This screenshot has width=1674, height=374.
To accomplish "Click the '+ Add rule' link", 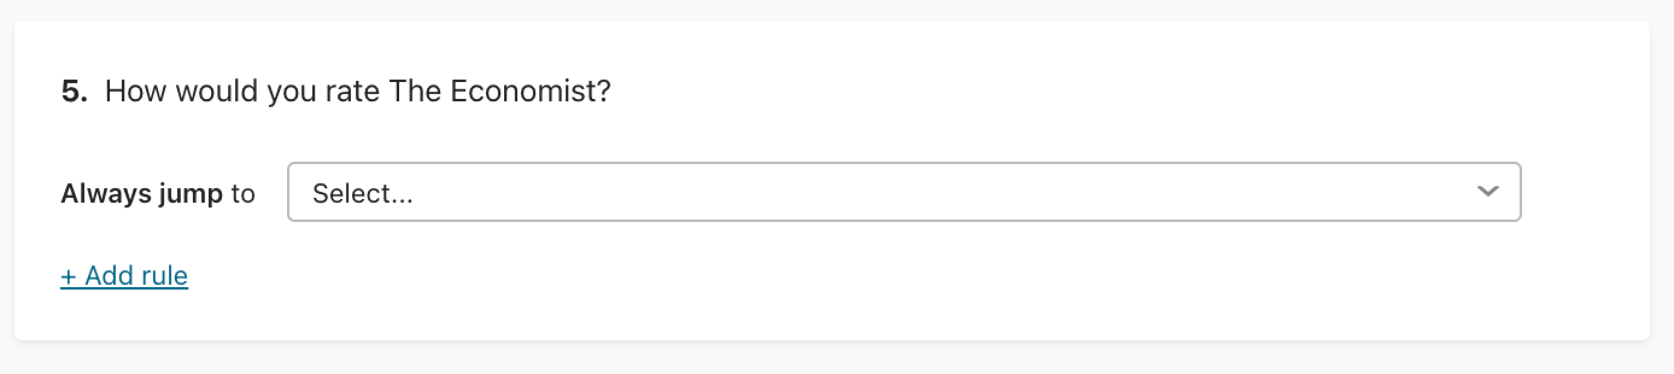I will point(124,276).
